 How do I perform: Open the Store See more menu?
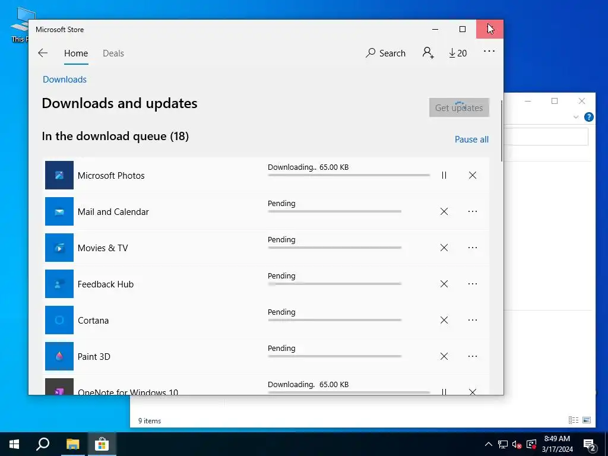click(x=489, y=51)
